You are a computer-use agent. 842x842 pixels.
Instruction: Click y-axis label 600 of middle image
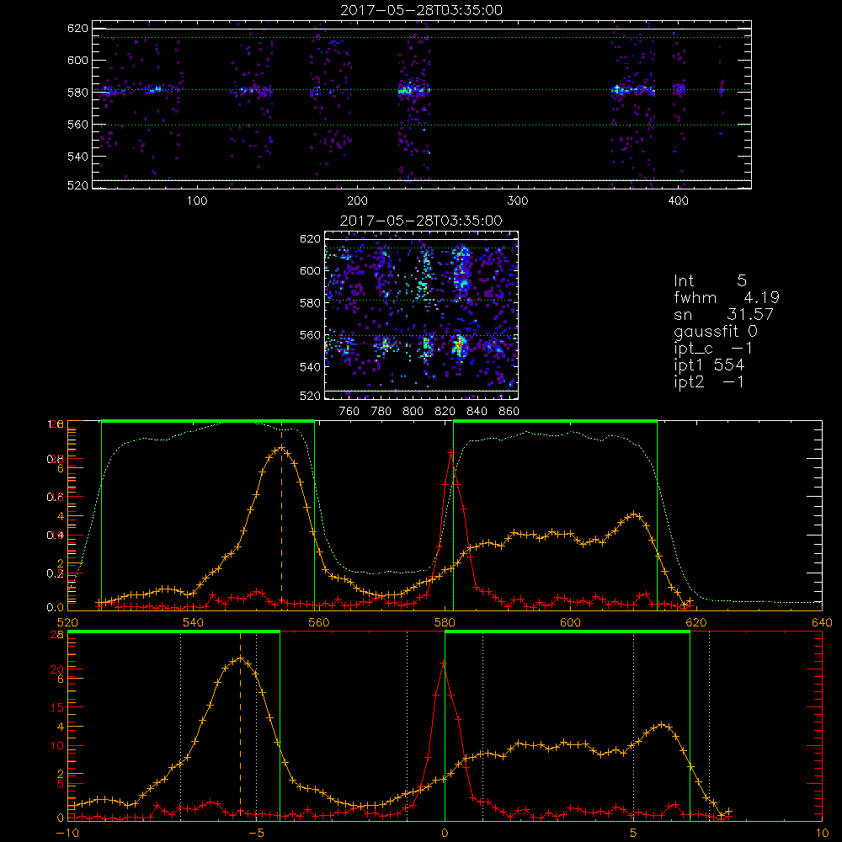(x=310, y=270)
